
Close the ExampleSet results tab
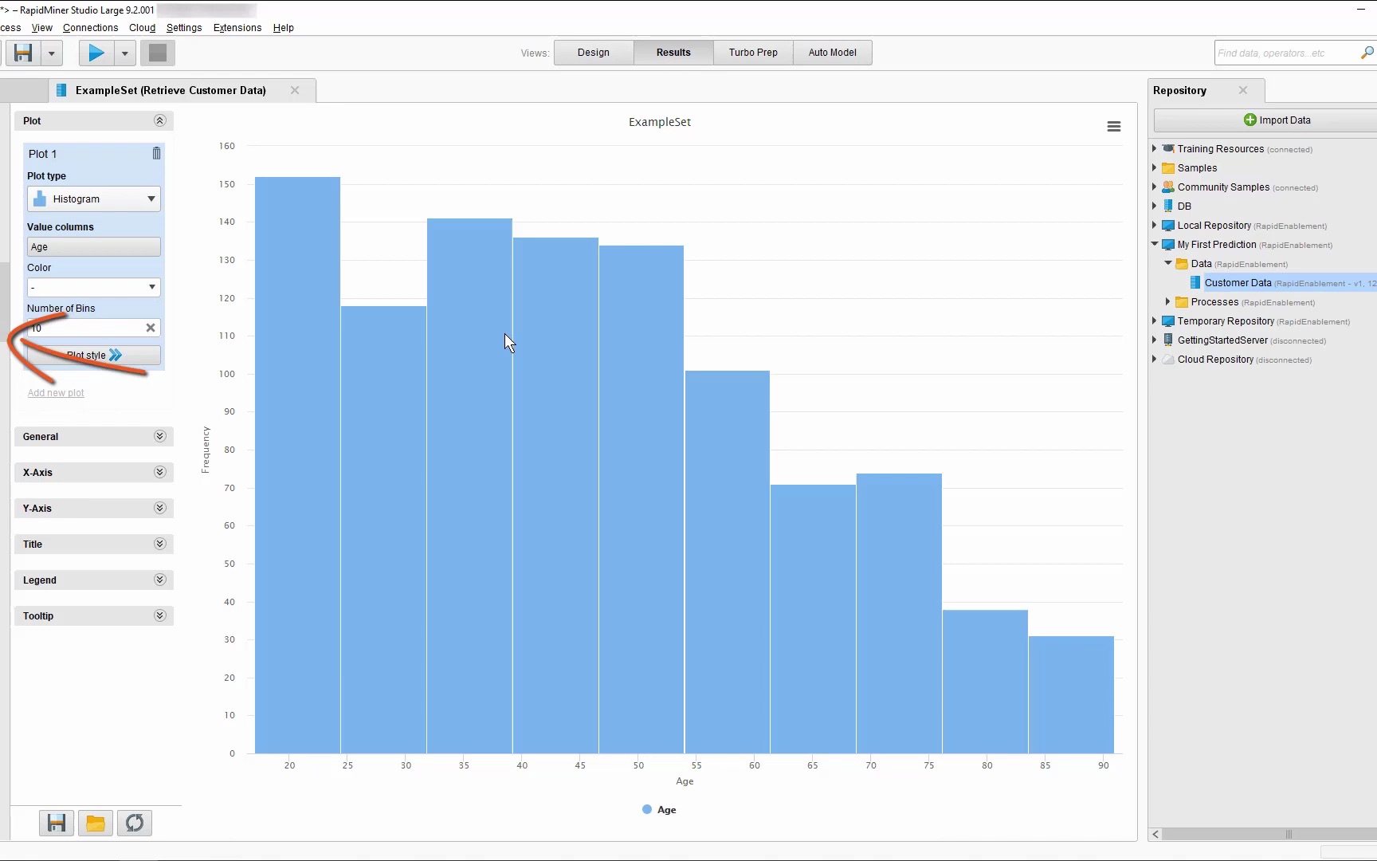(x=295, y=90)
